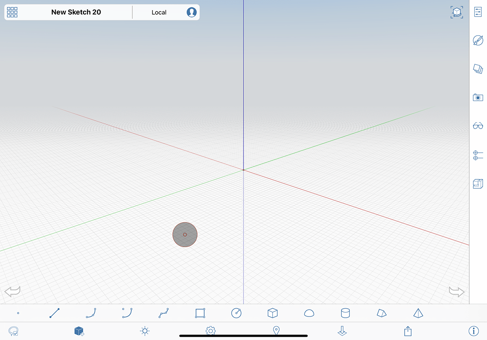
Task: Show the layers panel
Action: pos(478,69)
